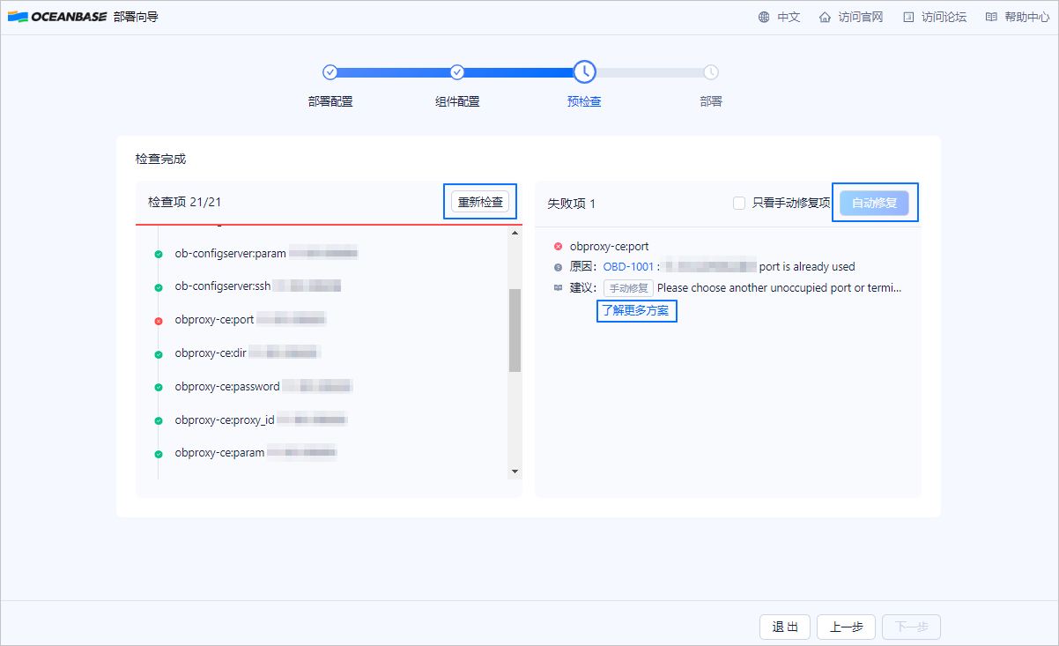Click the book icon beside 帮助中心
1059x646 pixels.
[991, 17]
